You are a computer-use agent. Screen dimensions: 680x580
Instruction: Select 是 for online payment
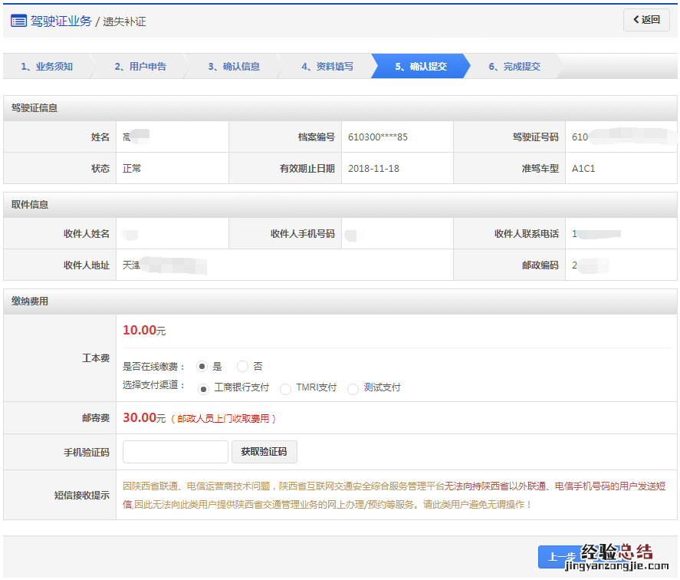click(x=202, y=367)
